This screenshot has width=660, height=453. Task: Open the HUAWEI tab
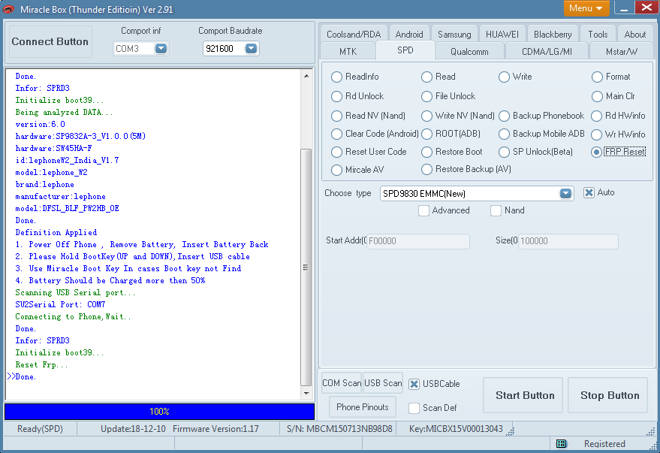pyautogui.click(x=502, y=34)
